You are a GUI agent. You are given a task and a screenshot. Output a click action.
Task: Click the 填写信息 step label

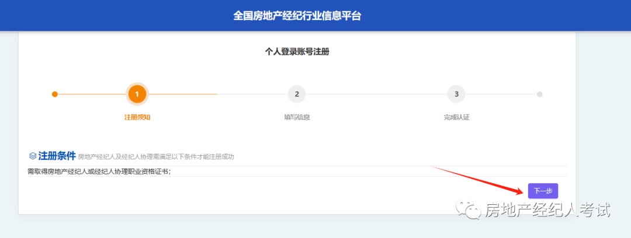[x=297, y=117]
